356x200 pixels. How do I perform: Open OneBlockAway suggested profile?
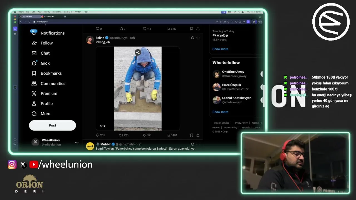tap(233, 72)
